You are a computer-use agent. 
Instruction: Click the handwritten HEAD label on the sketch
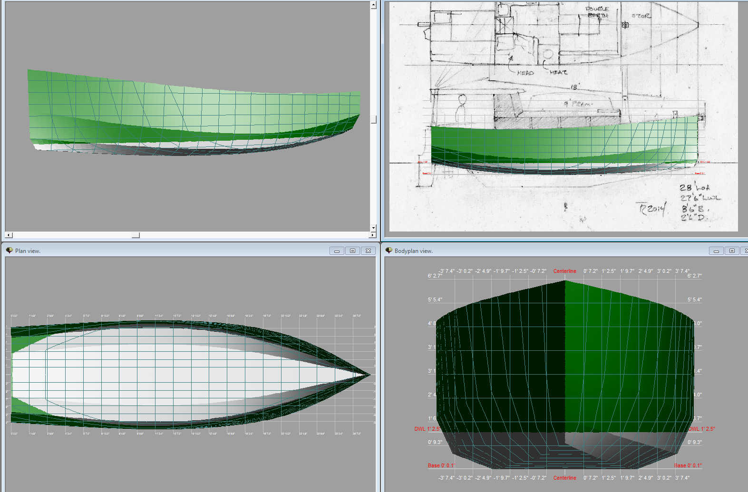[x=525, y=73]
